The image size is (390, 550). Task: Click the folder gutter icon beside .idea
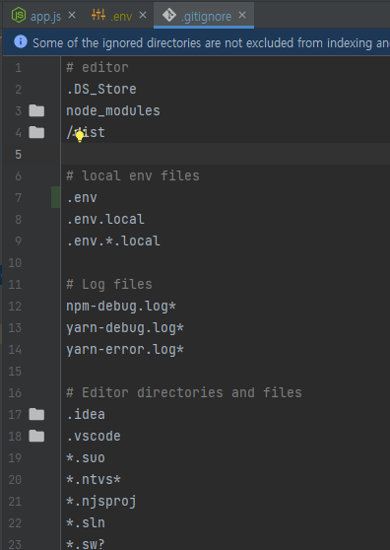click(36, 414)
